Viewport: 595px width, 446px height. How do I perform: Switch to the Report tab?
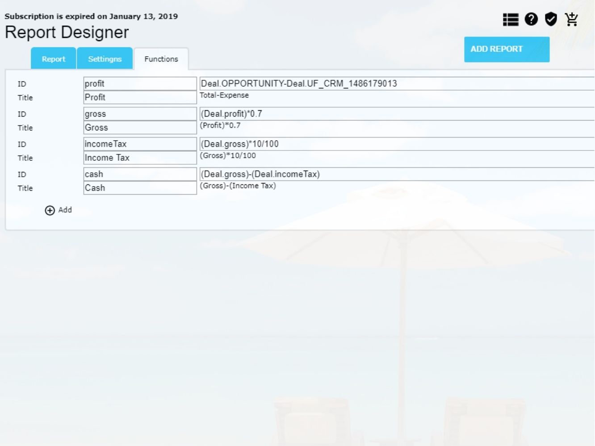click(54, 59)
